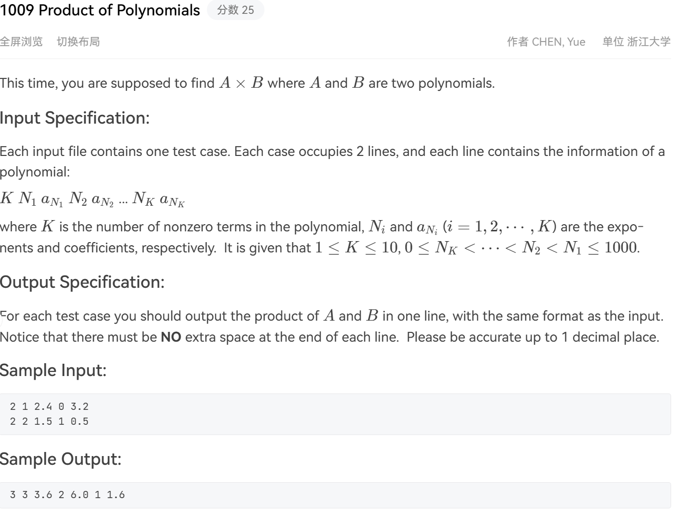Click inside the sample input code block

pos(335,414)
